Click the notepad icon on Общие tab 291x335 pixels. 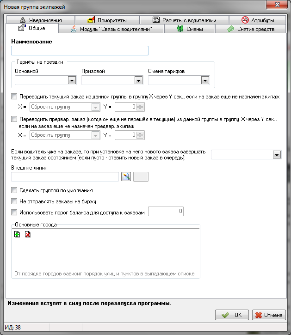pyautogui.click(x=22, y=28)
